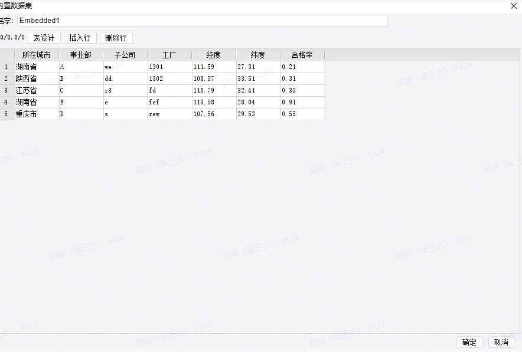Click the 合格率 cell 0.31

tap(302, 79)
